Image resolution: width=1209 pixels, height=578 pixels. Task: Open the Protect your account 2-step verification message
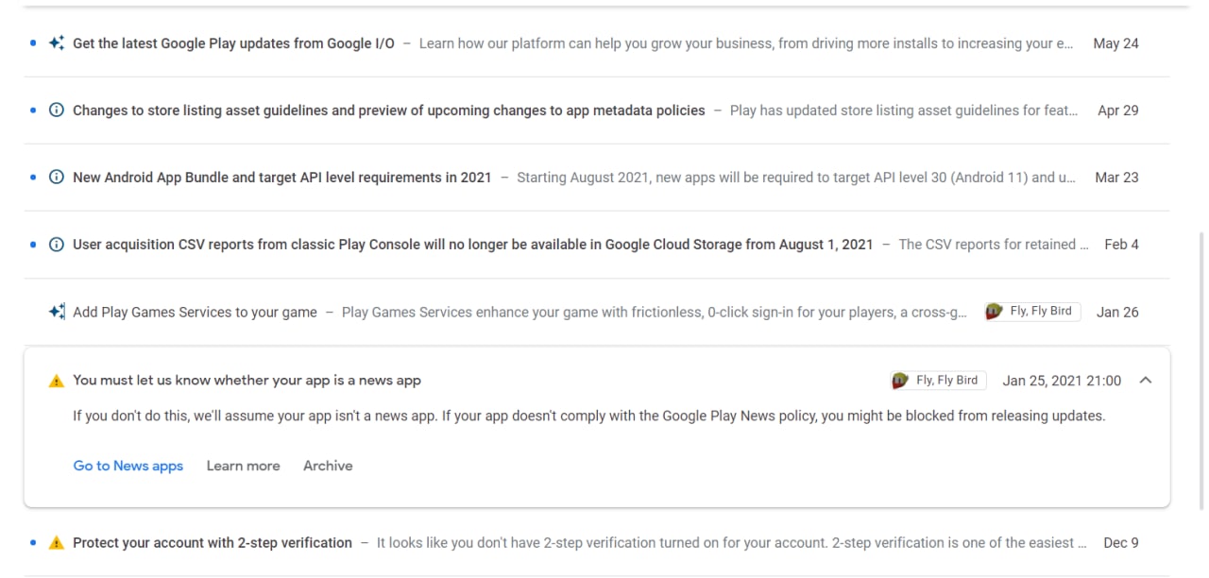(x=213, y=543)
